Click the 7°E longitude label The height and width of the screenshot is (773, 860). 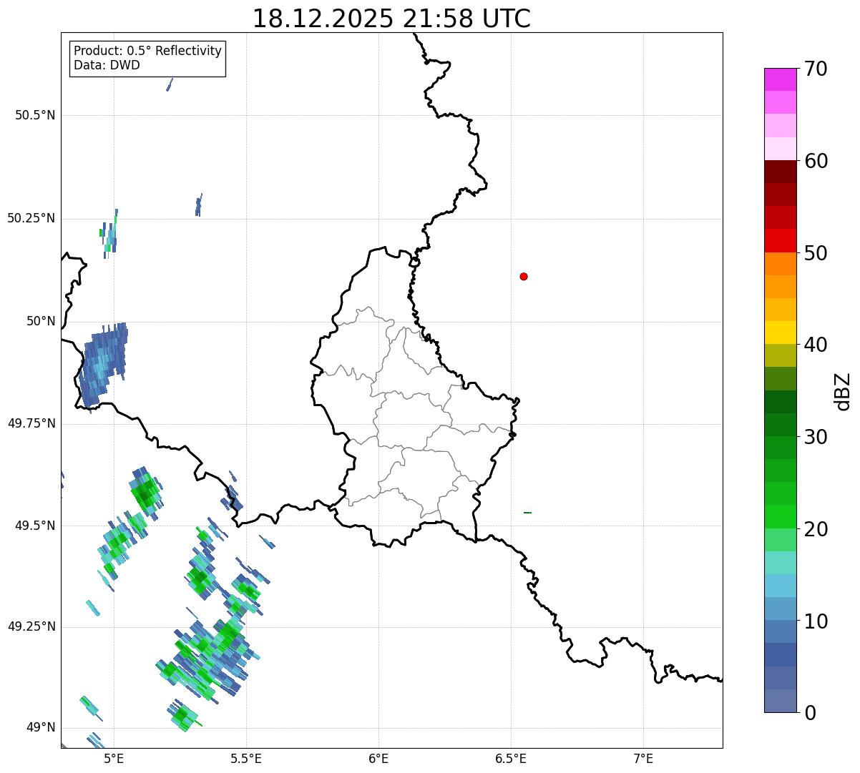click(643, 759)
